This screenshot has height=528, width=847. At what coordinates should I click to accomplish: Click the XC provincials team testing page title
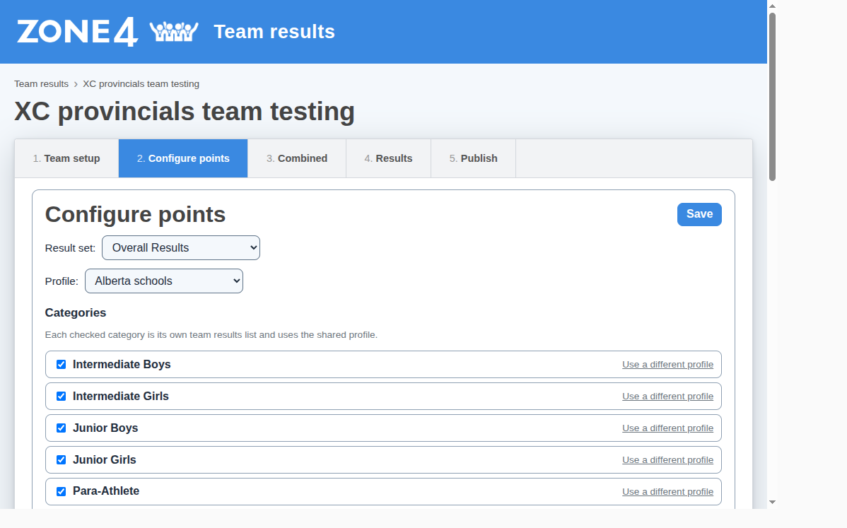pos(185,111)
